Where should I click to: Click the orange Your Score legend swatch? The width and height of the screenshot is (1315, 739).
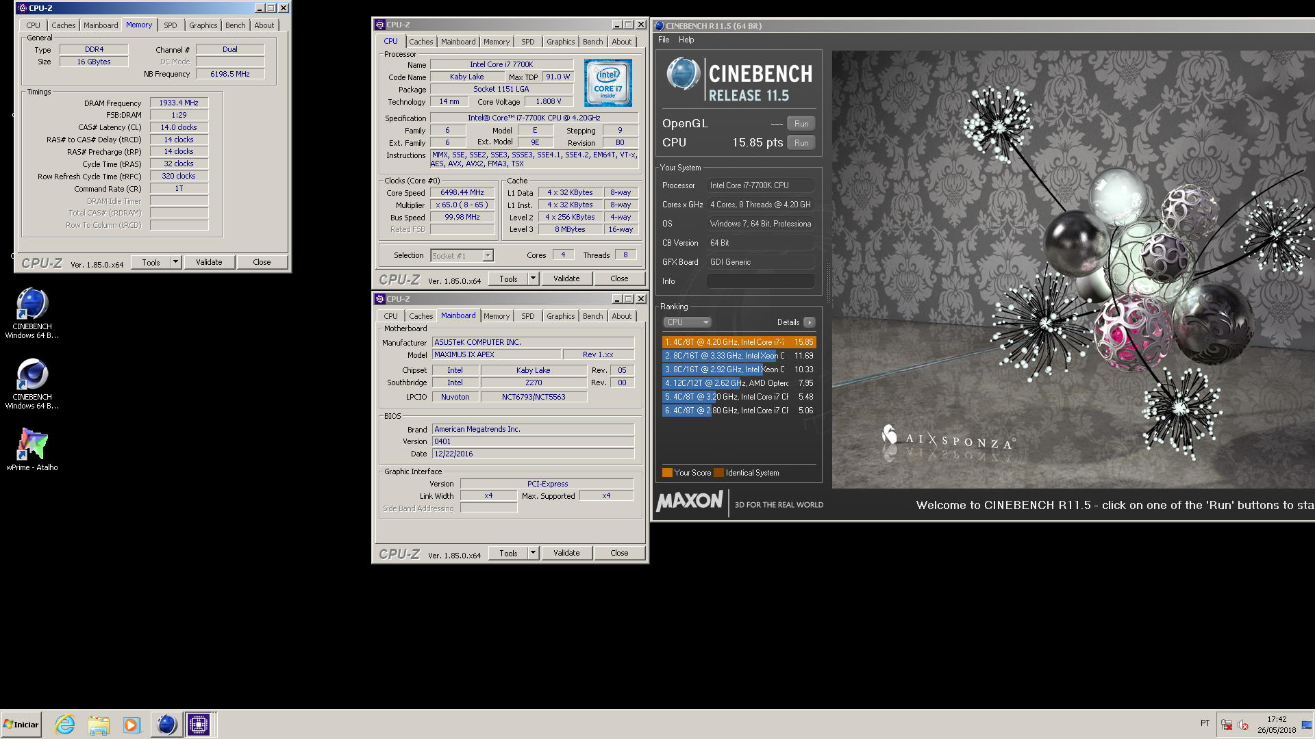(667, 473)
